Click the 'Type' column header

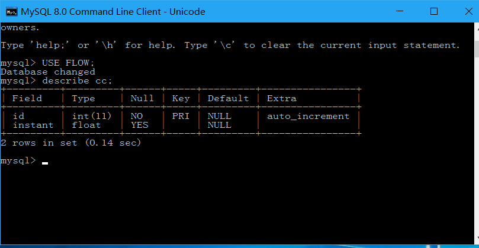(x=83, y=98)
